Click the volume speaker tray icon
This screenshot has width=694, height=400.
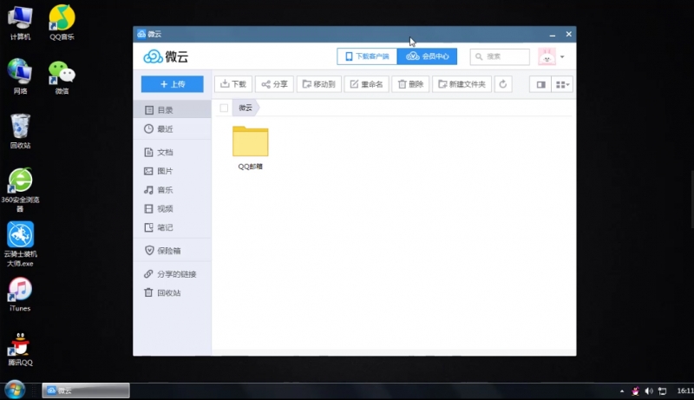pyautogui.click(x=649, y=390)
